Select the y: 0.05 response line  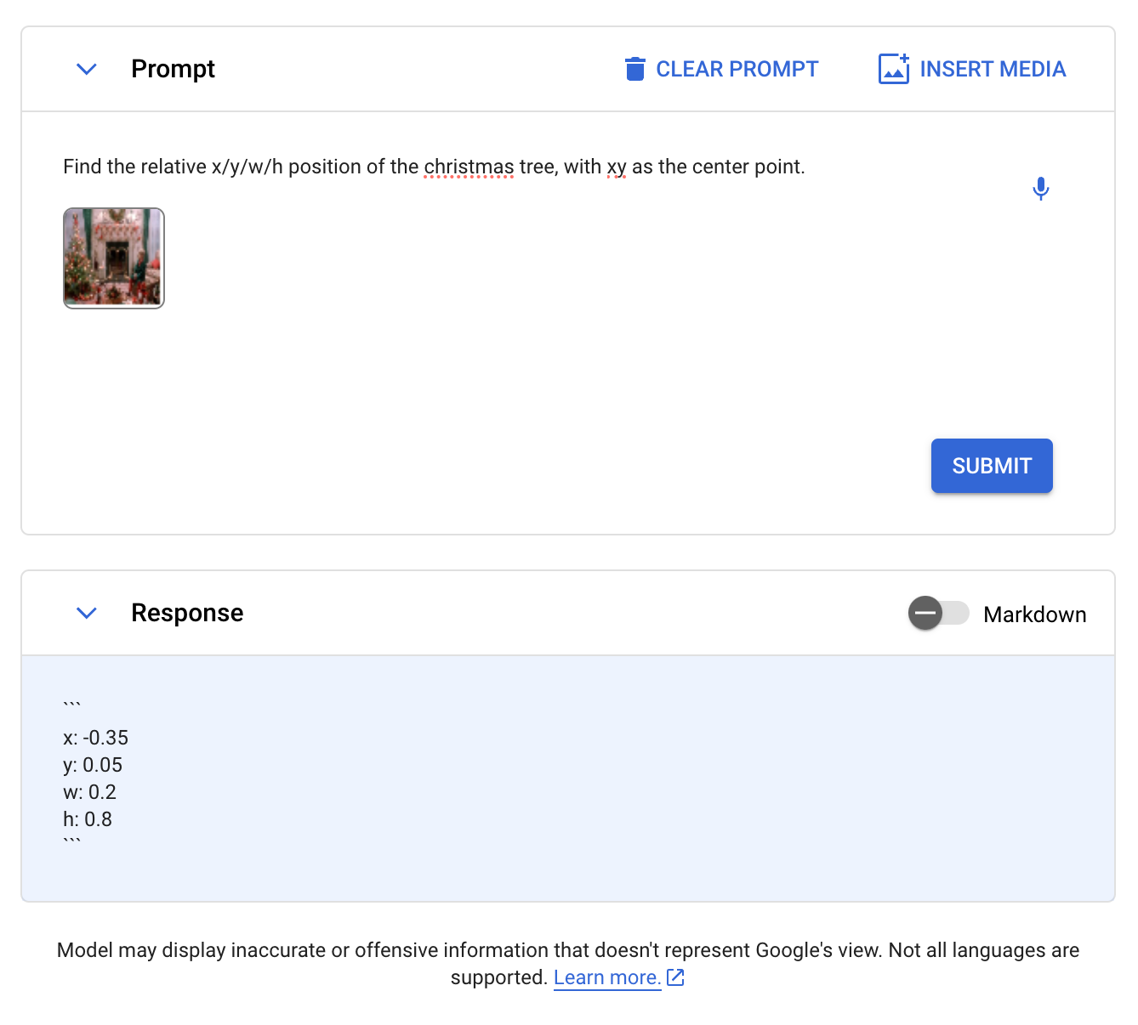93,765
